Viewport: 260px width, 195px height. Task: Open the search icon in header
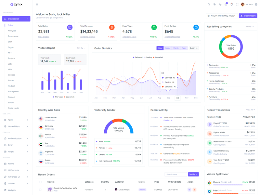209,5
